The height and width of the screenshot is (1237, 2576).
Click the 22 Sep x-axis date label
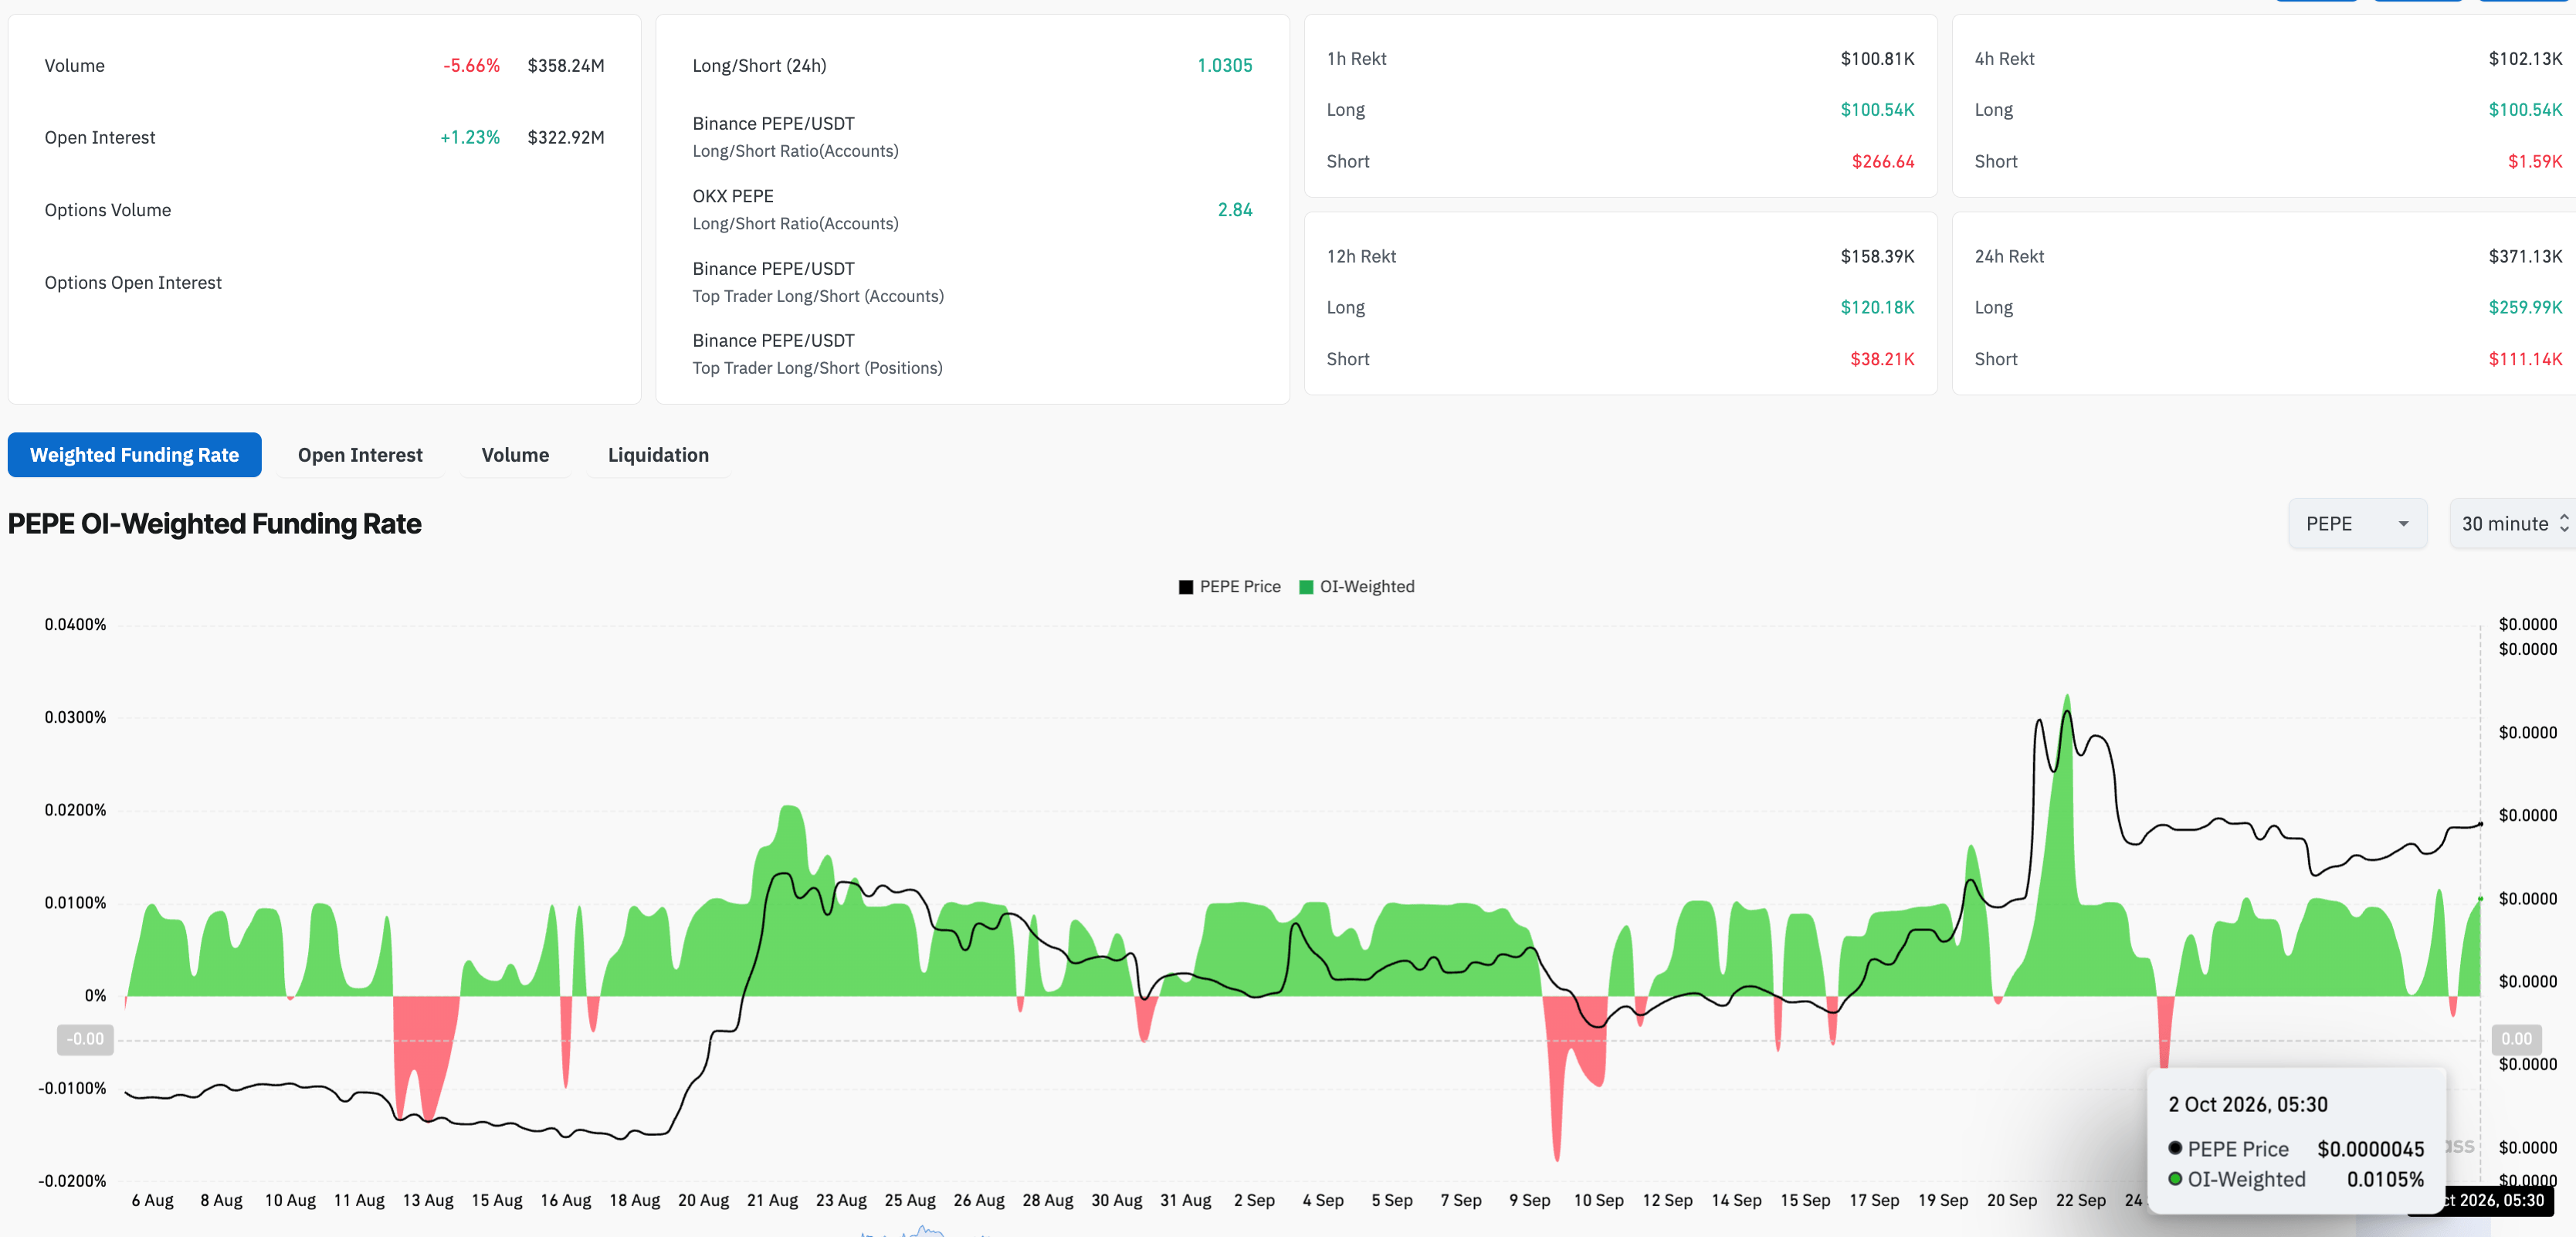[x=2080, y=1200]
